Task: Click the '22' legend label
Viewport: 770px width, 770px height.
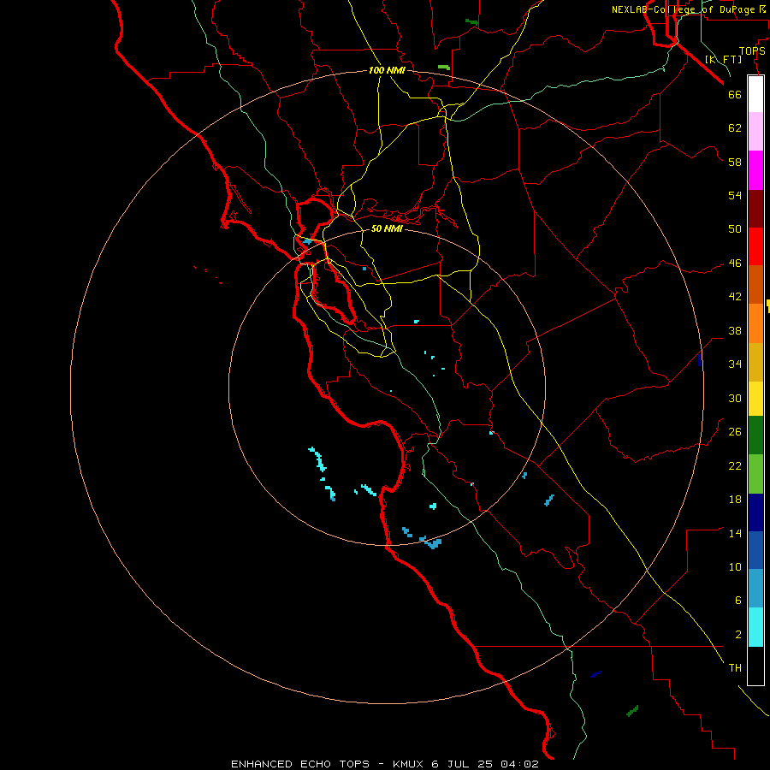Action: (x=735, y=465)
